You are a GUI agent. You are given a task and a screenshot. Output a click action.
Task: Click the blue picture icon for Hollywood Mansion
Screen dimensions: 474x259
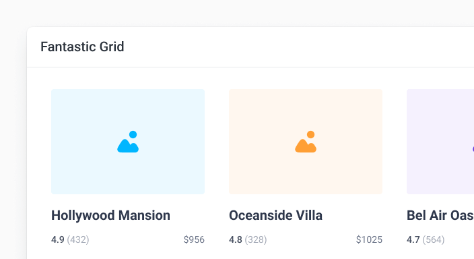tap(128, 142)
